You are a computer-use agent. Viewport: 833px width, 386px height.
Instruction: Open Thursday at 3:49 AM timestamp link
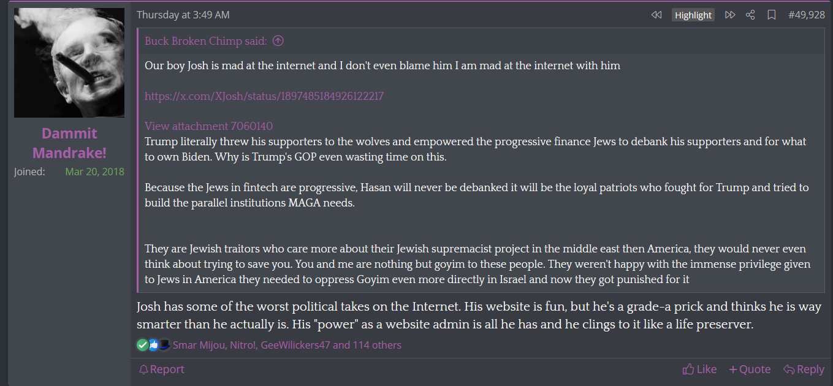tap(183, 15)
